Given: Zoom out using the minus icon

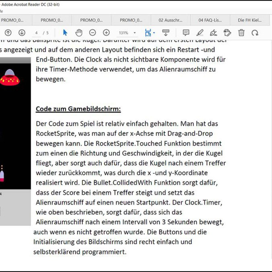Looking at the screenshot, I should click(x=92, y=32).
